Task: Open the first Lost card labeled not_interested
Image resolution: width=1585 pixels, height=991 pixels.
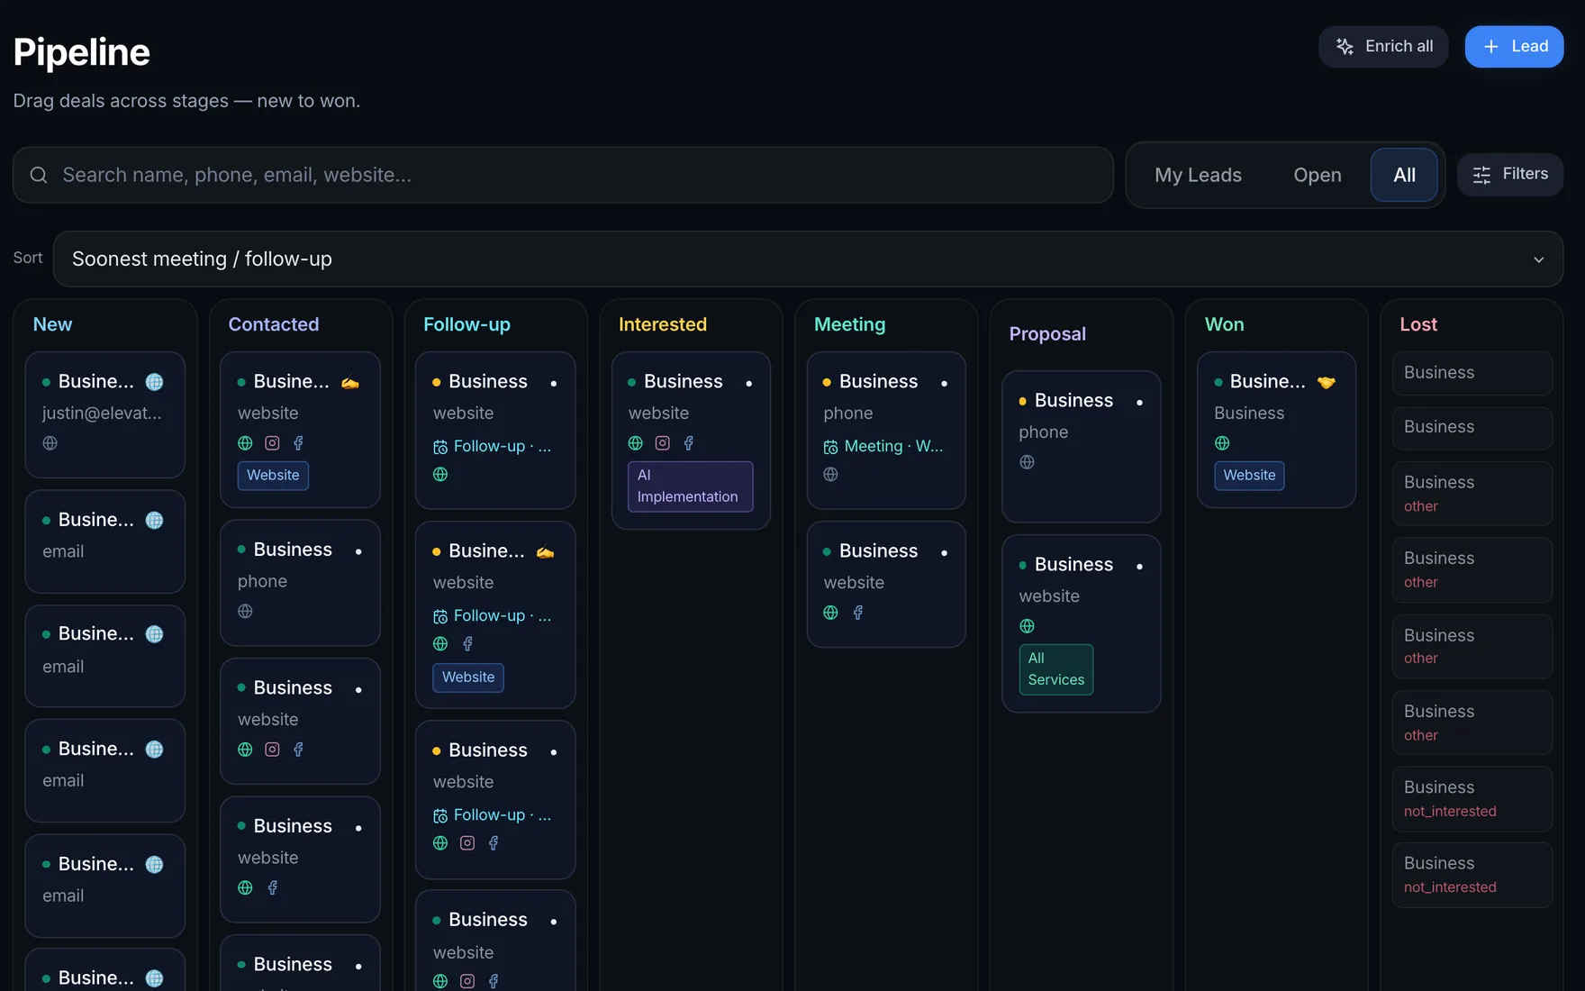Action: tap(1472, 798)
